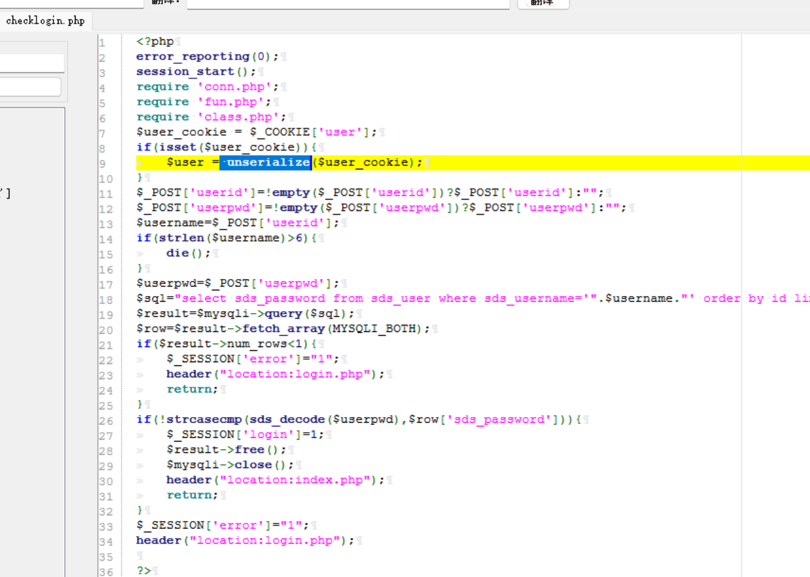Click line number 9 in the gutter

click(103, 164)
